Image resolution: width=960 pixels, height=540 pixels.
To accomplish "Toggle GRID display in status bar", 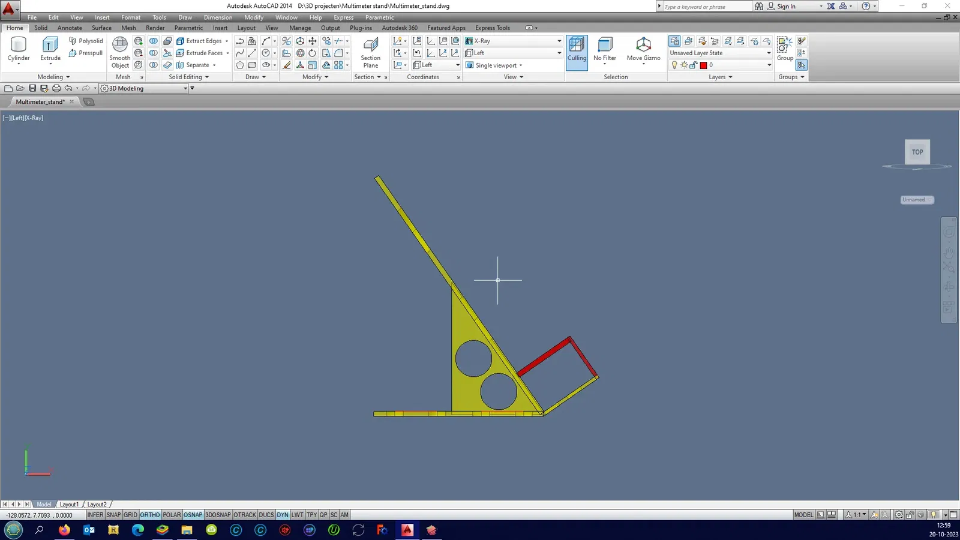I will (x=130, y=515).
